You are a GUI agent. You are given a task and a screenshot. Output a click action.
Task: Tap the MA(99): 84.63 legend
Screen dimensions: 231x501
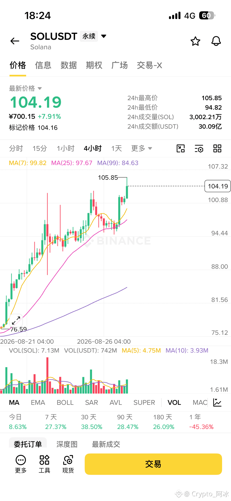point(118,163)
